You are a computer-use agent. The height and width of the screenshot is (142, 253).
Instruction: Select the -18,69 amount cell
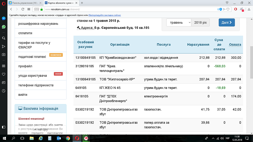tap(220, 88)
